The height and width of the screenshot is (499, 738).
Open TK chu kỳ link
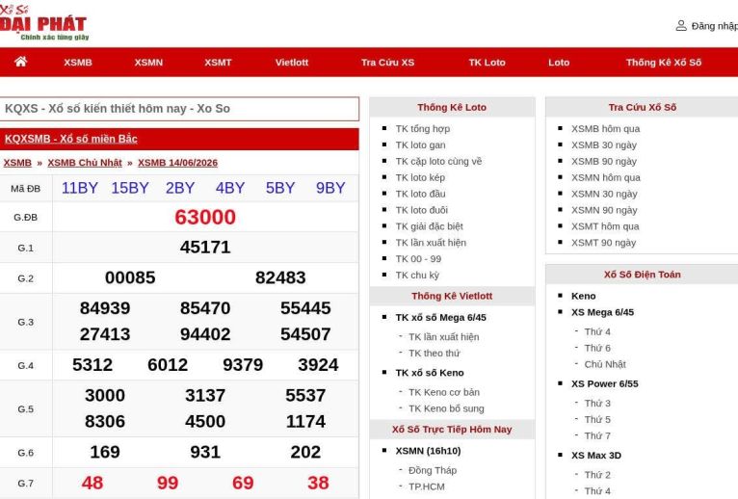pos(417,275)
